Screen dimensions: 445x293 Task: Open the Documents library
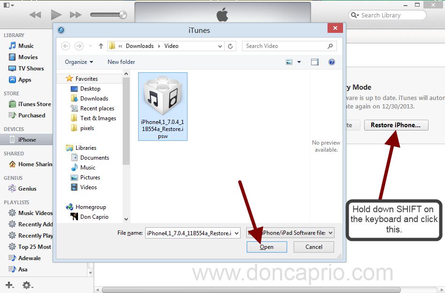click(x=94, y=158)
